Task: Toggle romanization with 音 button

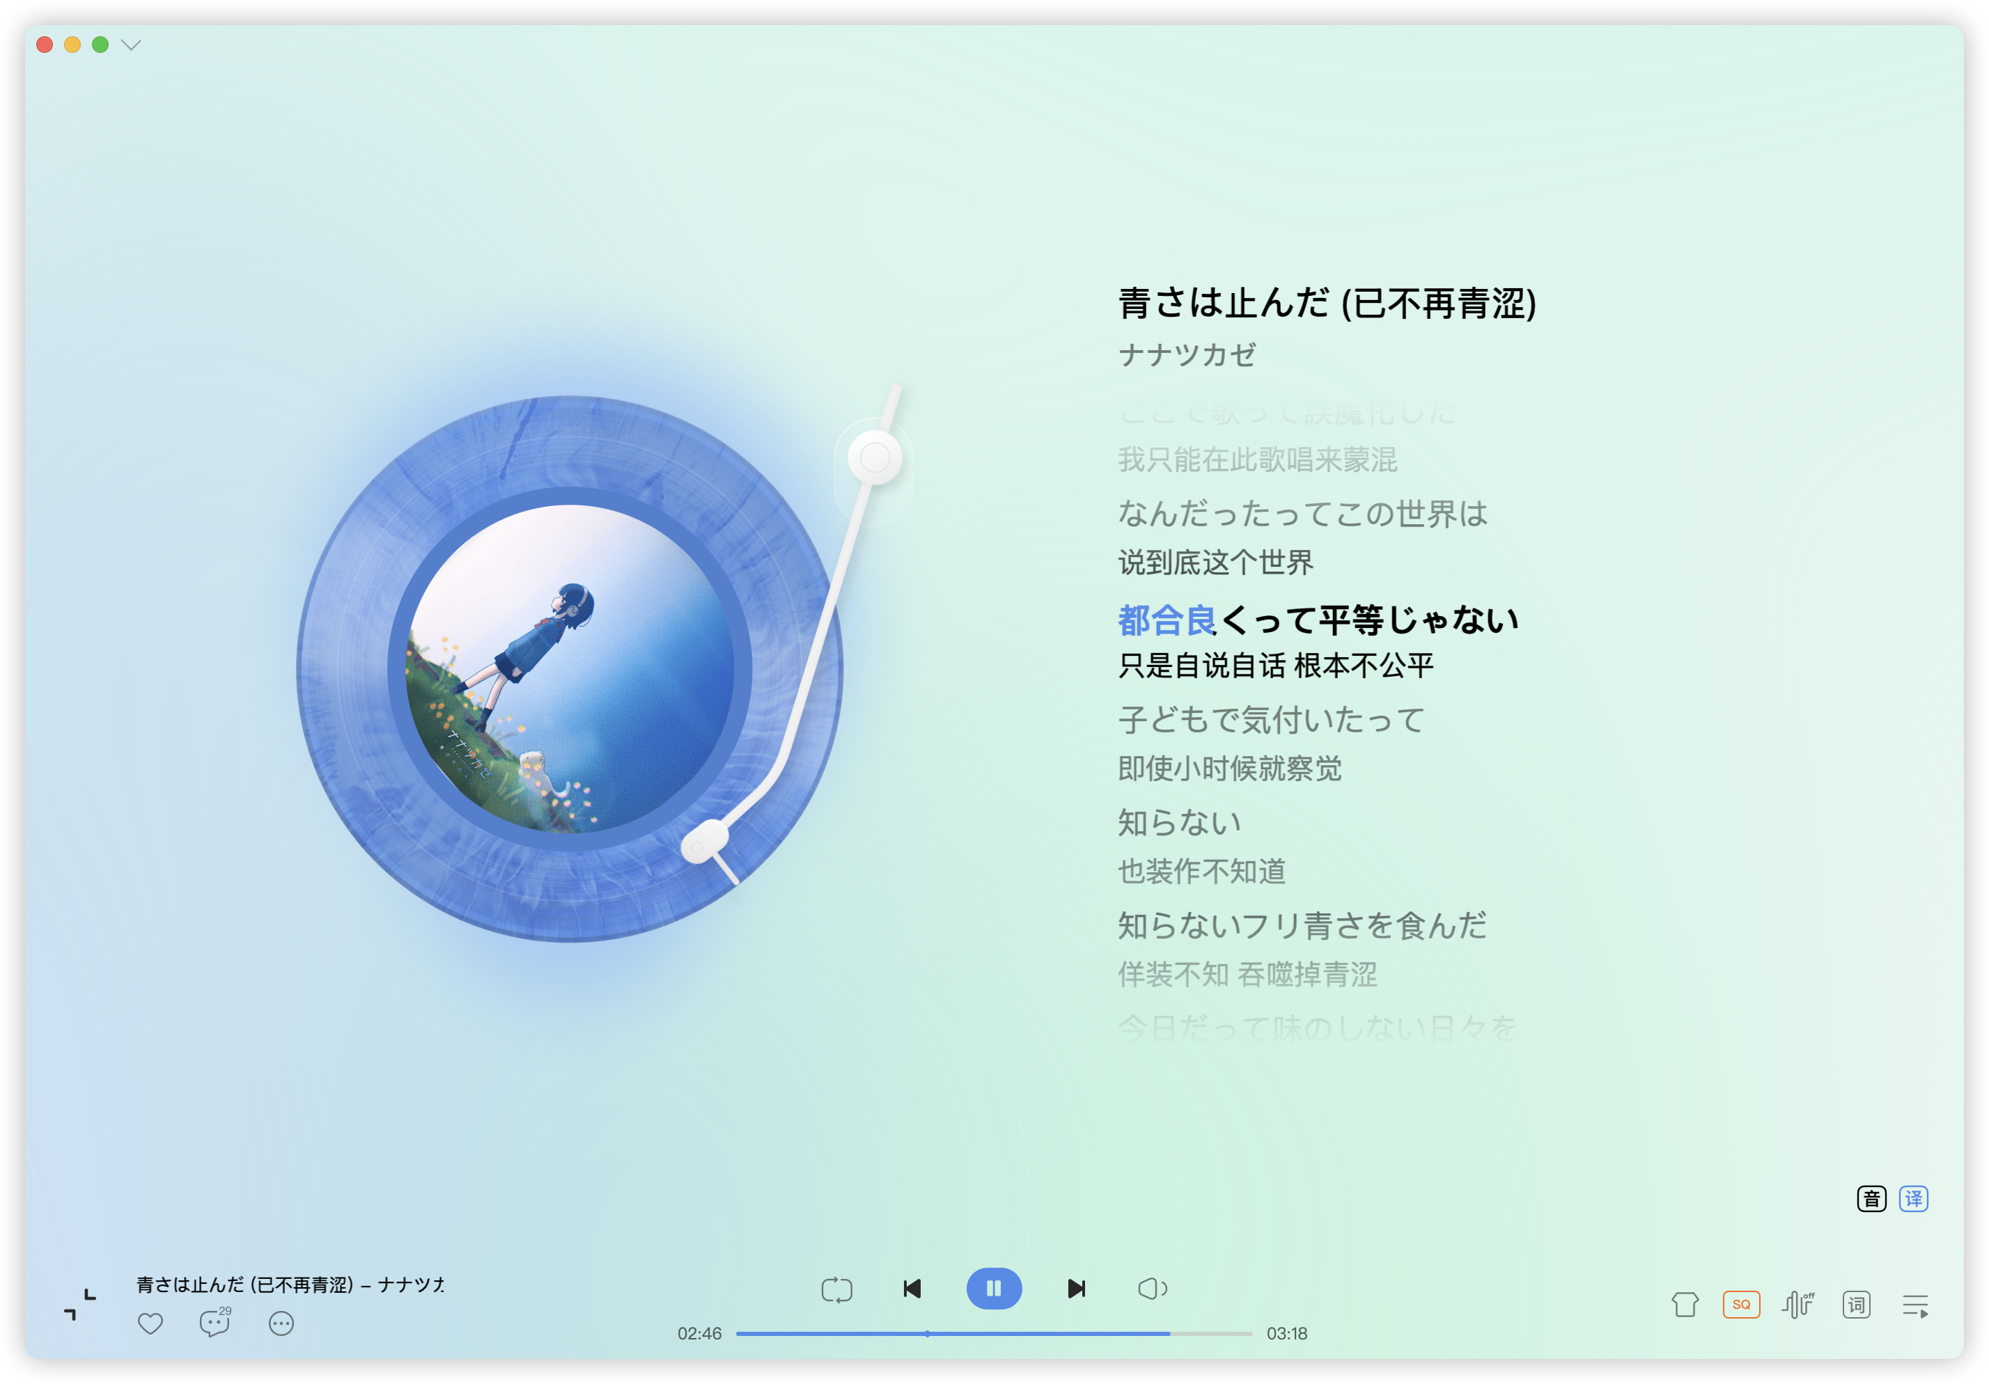Action: coord(1871,1199)
